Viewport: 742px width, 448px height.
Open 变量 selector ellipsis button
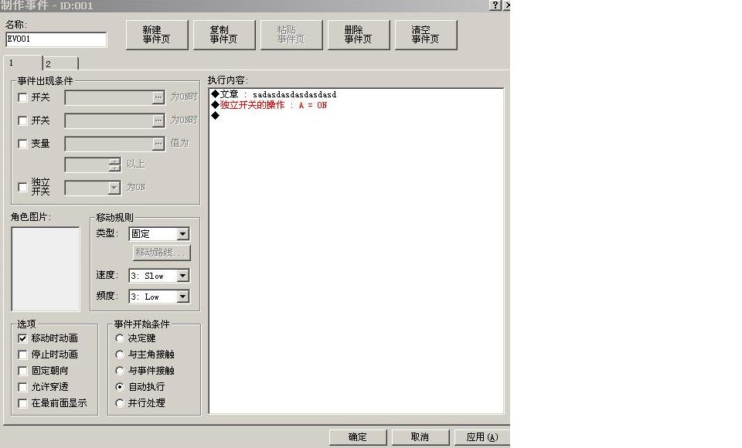[158, 144]
